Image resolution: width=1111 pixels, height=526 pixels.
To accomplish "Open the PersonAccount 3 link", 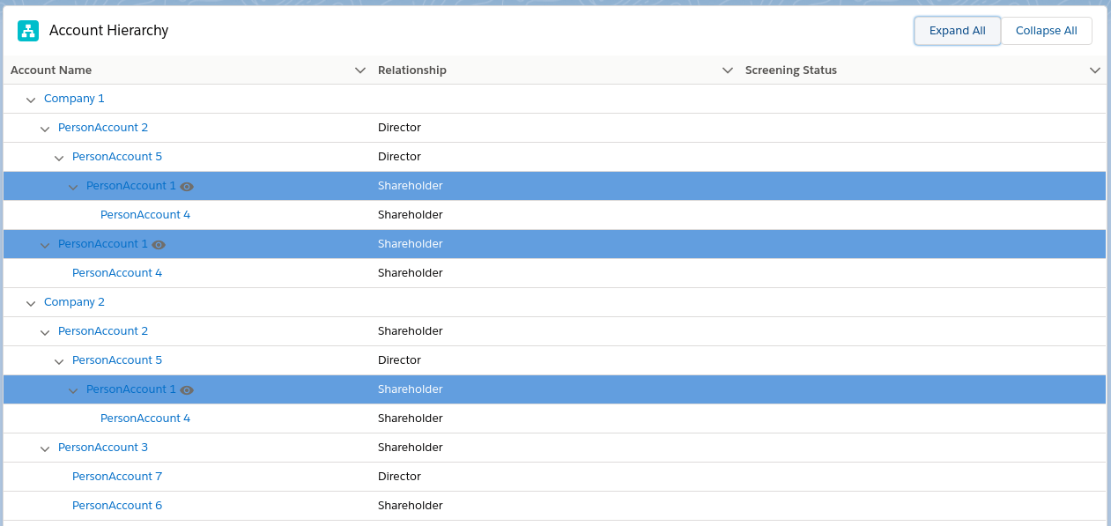I will pos(103,448).
